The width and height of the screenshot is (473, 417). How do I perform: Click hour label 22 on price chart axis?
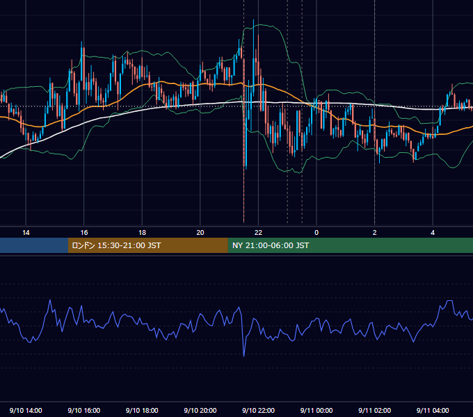point(258,233)
